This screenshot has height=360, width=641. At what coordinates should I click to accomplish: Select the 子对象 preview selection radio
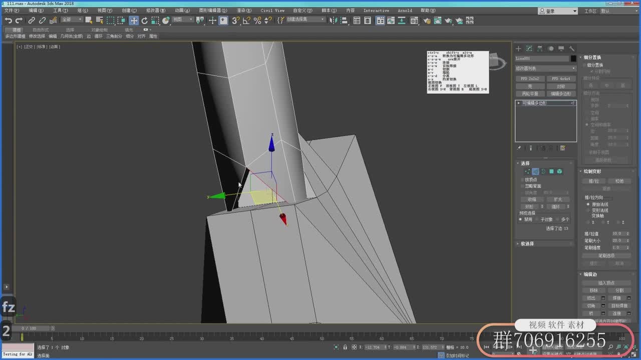click(x=537, y=219)
